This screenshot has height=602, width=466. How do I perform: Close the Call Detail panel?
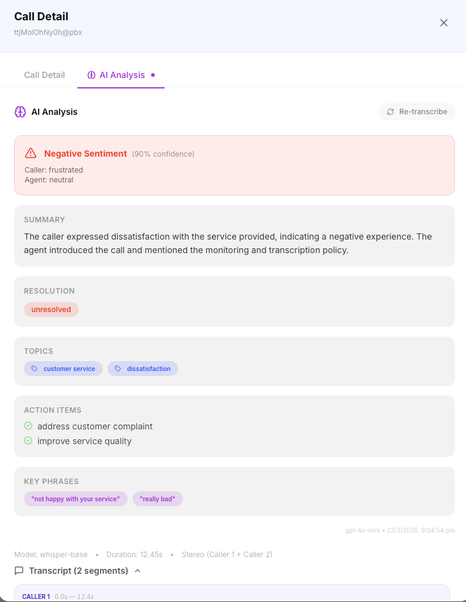pos(444,23)
